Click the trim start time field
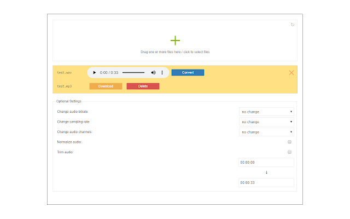 coord(266,163)
